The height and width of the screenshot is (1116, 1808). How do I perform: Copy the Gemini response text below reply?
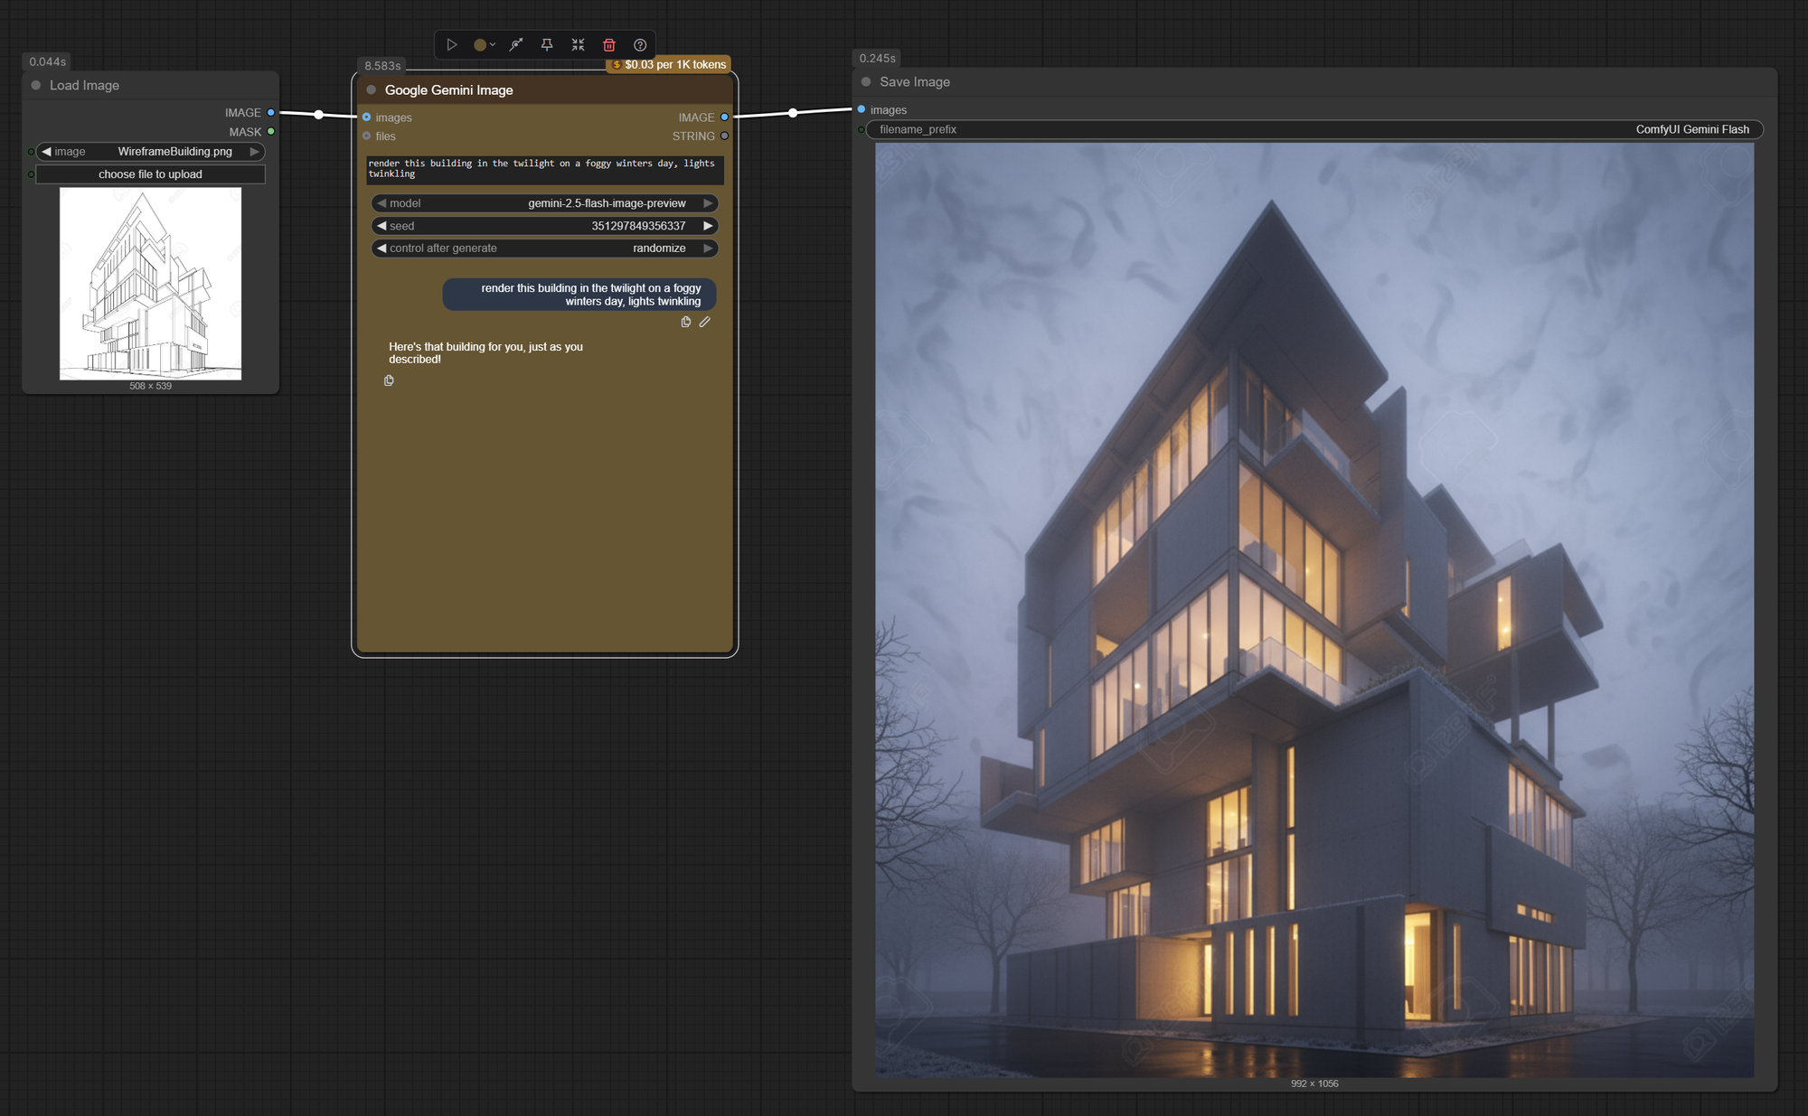tap(389, 380)
